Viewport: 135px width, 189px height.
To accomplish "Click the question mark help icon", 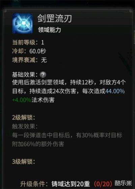I will [43, 75].
